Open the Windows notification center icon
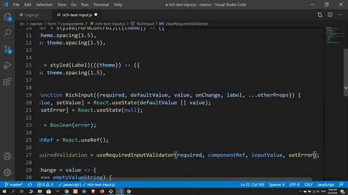348x195 pixels. tap(343, 191)
